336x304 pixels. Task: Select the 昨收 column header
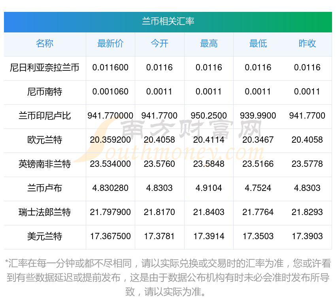[307, 43]
